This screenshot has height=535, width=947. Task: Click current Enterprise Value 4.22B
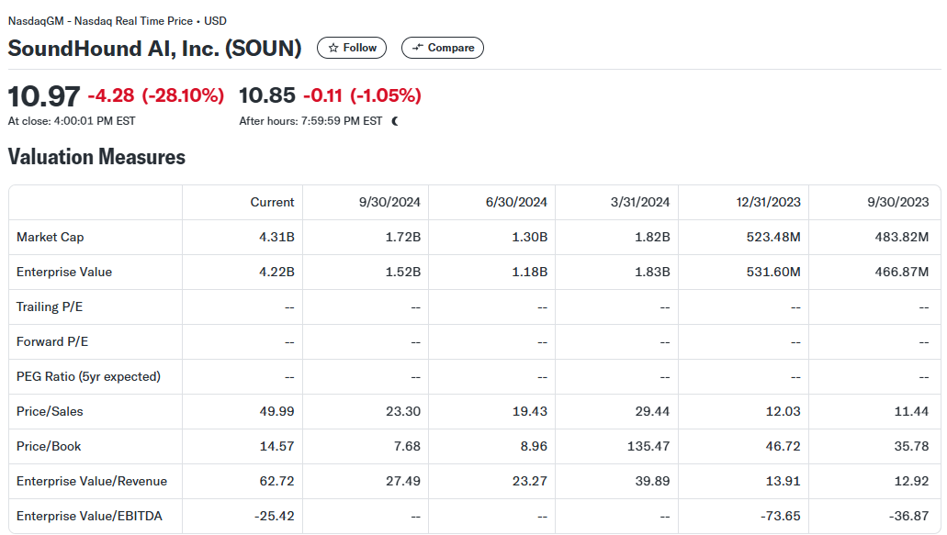pos(276,272)
